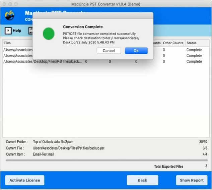Click the Ok button in the dialog
The width and height of the screenshot is (212, 190).
pyautogui.click(x=136, y=51)
